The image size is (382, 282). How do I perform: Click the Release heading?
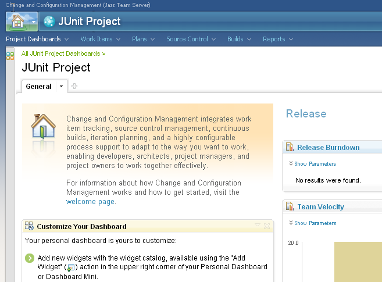pos(306,114)
